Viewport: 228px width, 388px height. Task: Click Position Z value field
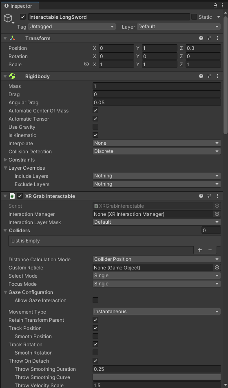[x=204, y=48]
